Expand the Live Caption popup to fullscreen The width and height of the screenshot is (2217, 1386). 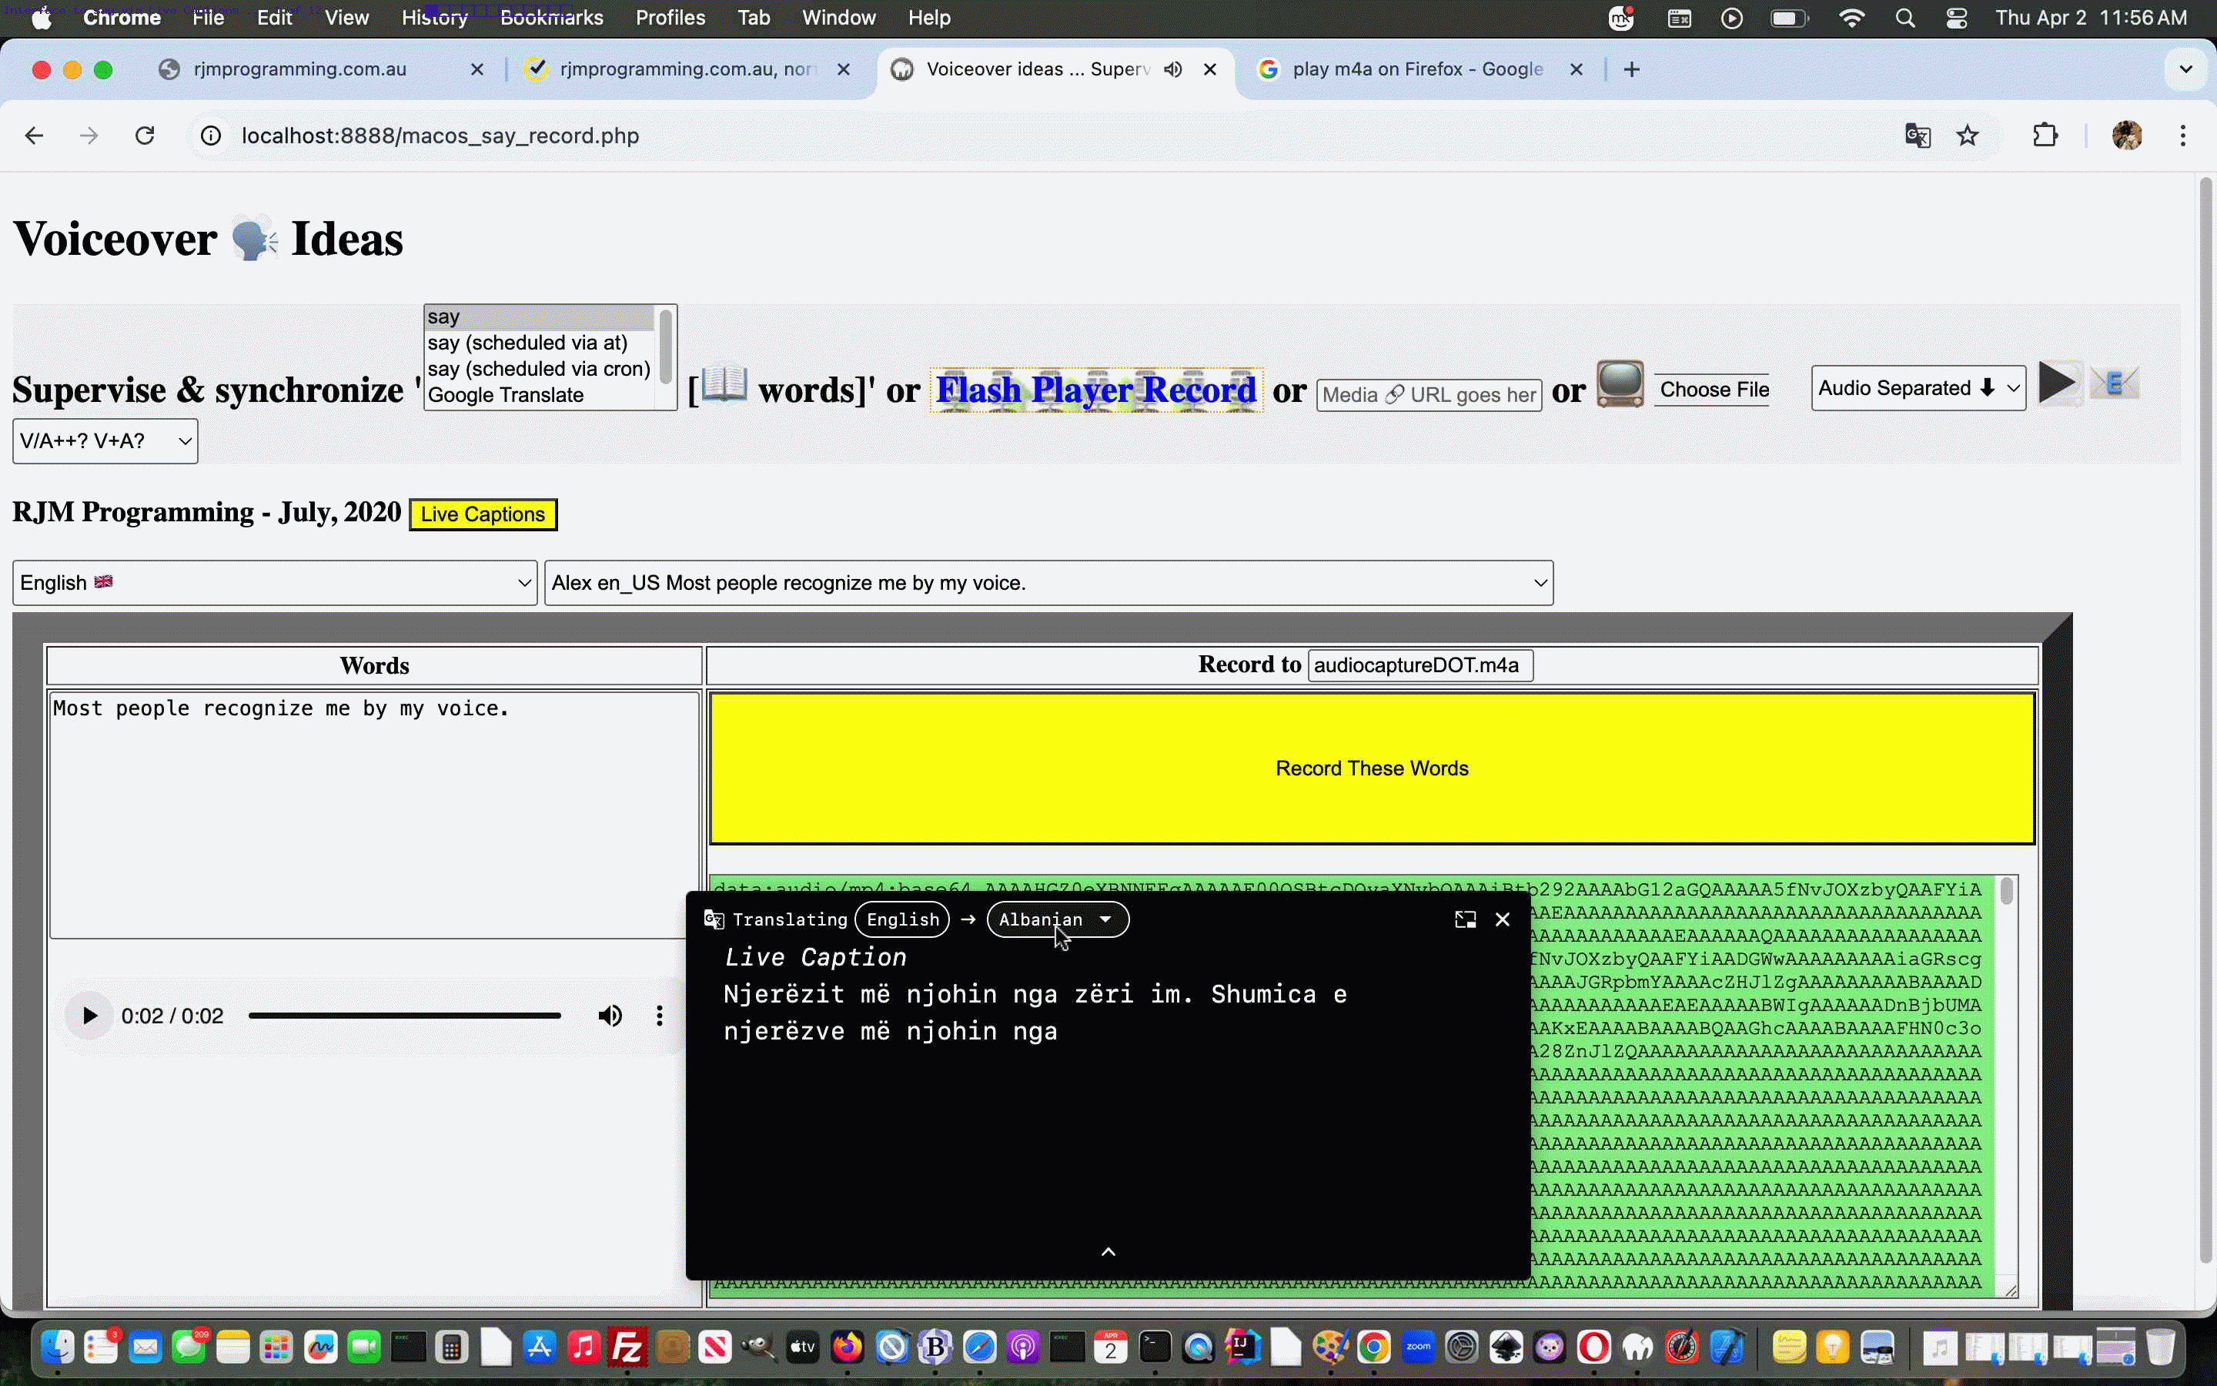tap(1464, 919)
